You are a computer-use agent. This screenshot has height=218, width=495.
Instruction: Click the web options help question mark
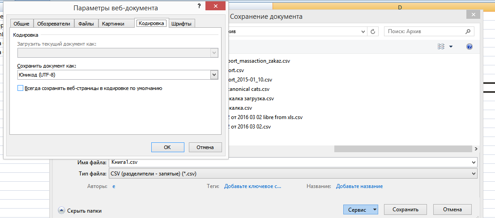tap(199, 6)
